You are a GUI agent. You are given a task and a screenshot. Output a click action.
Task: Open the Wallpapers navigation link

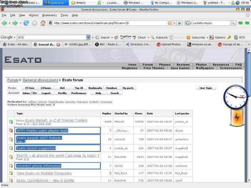(x=205, y=68)
